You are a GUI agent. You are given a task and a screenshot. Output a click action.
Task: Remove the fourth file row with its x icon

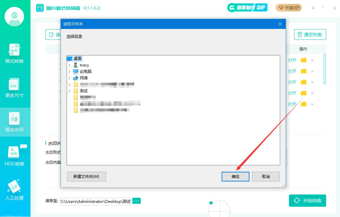click(312, 93)
